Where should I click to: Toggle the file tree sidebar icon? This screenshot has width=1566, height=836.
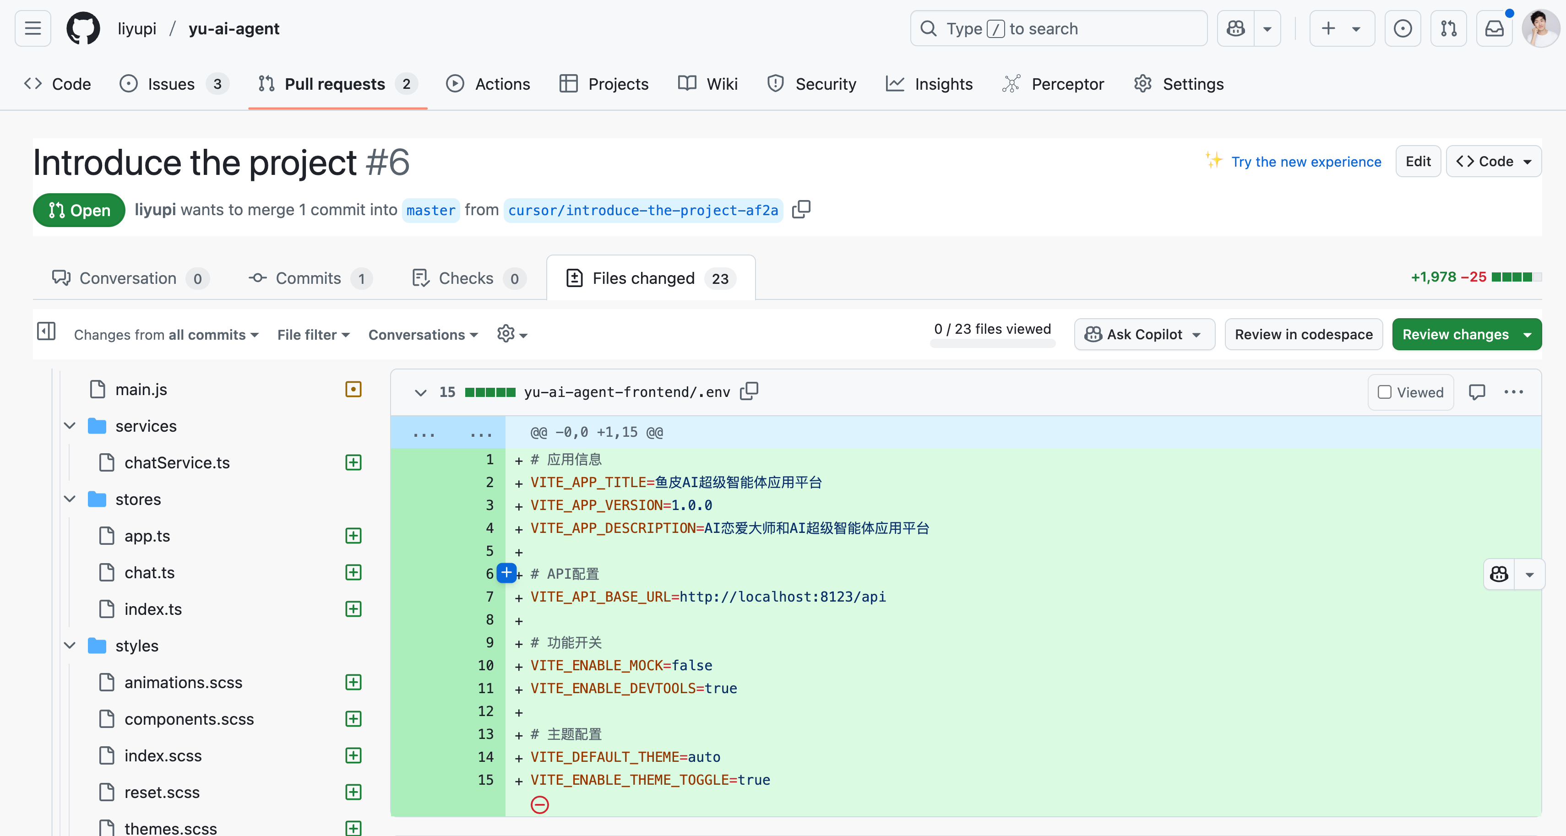[46, 332]
